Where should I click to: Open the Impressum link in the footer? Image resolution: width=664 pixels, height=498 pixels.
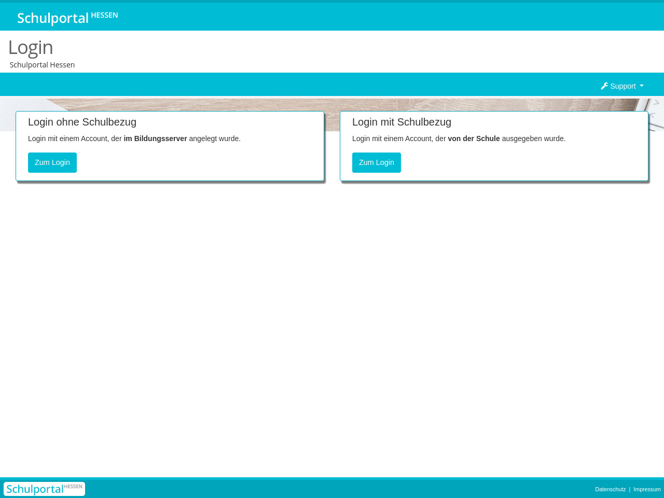647,489
